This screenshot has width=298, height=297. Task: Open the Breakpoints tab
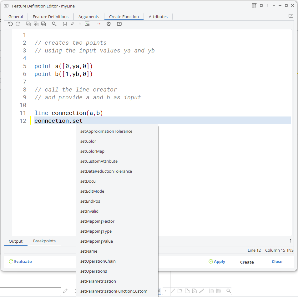44,241
